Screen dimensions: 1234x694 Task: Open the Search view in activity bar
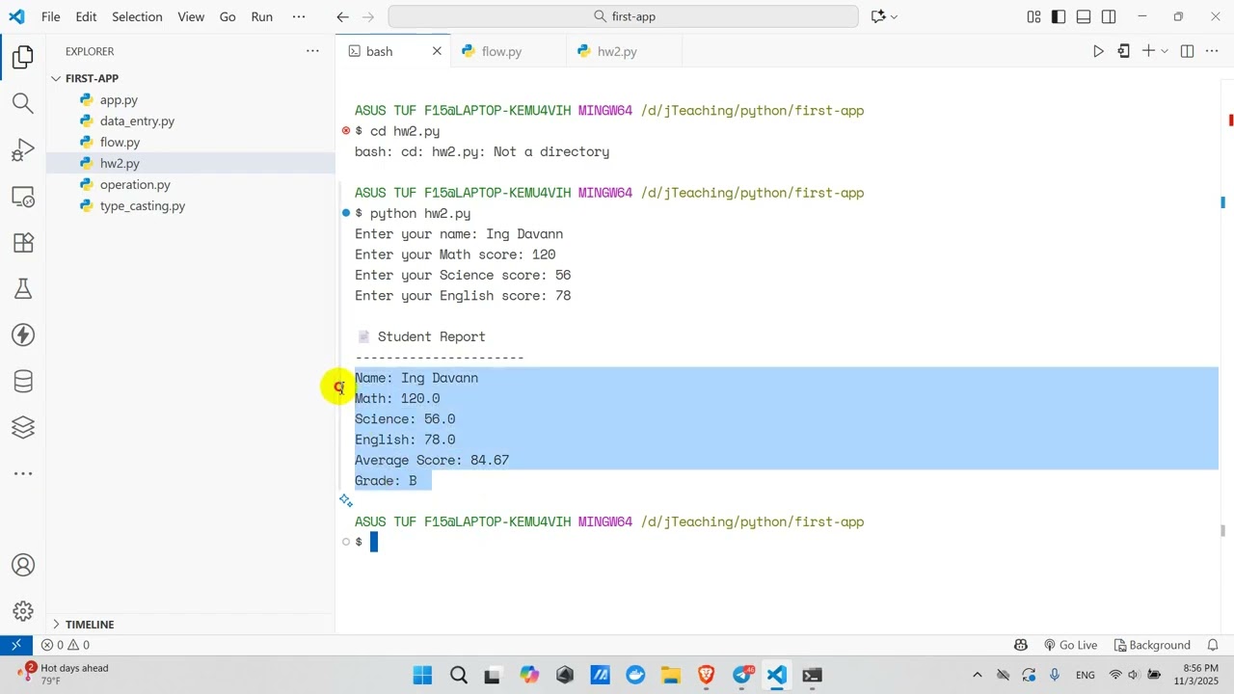[x=23, y=103]
